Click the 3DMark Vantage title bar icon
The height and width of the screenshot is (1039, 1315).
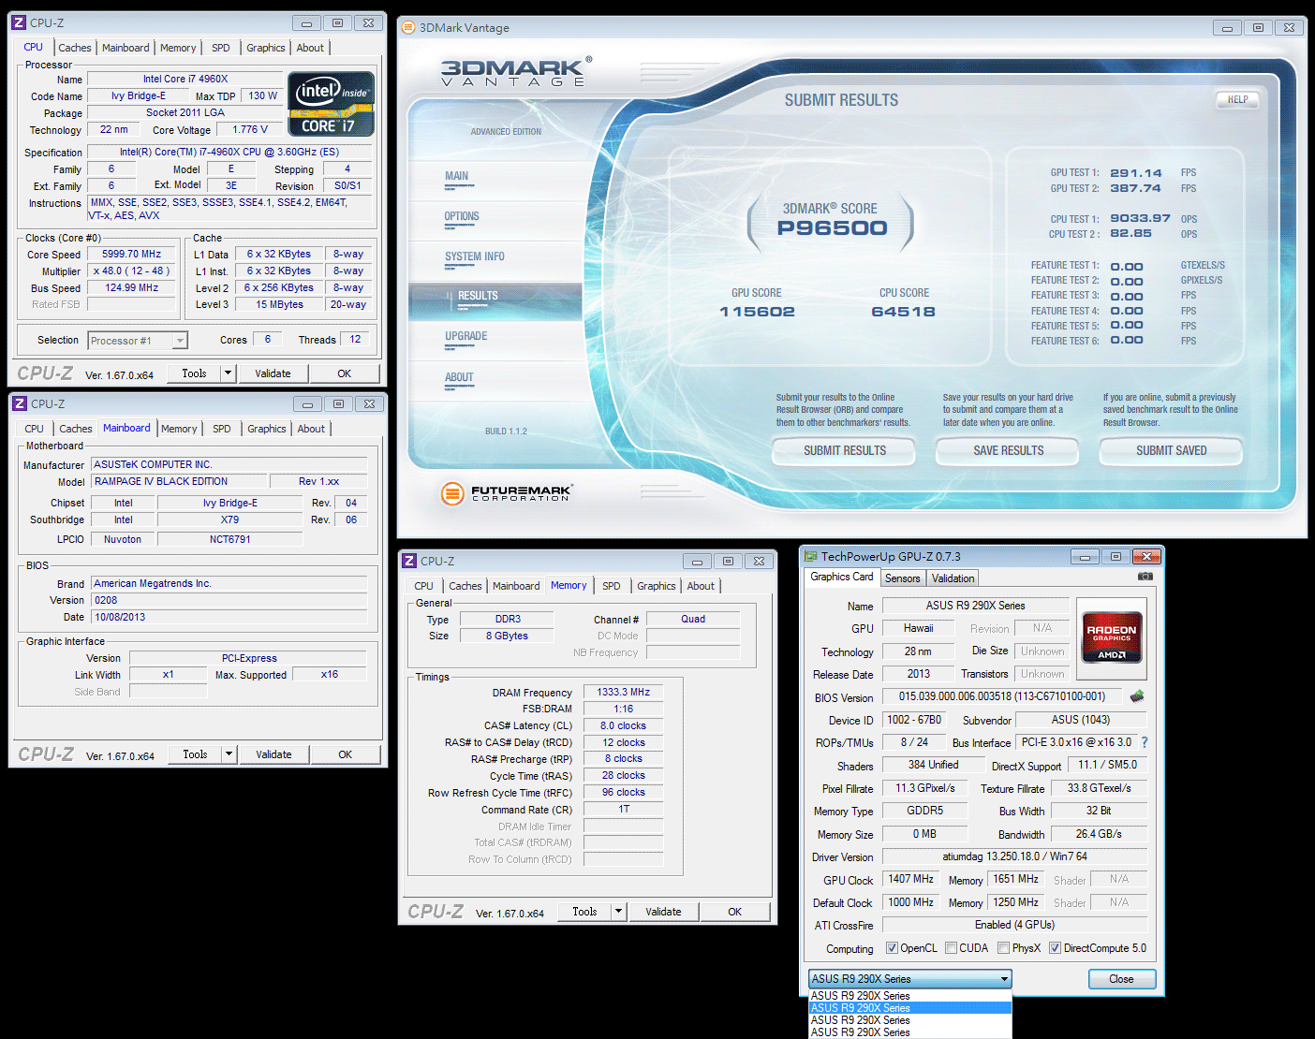[x=408, y=27]
